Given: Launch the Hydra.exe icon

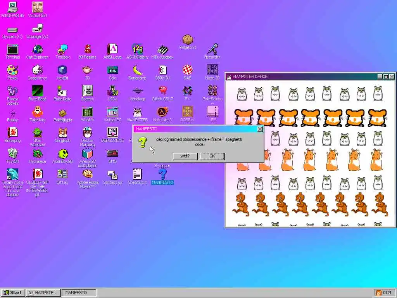Looking at the screenshot, I should click(x=37, y=156).
